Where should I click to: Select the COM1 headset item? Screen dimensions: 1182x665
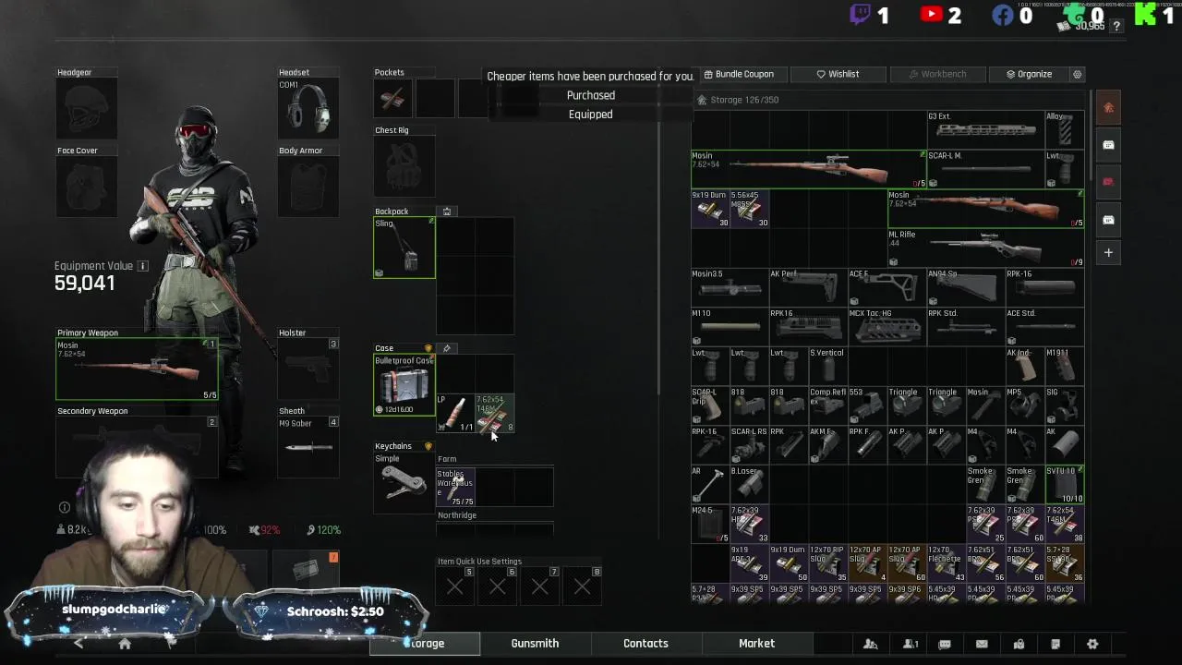point(308,109)
